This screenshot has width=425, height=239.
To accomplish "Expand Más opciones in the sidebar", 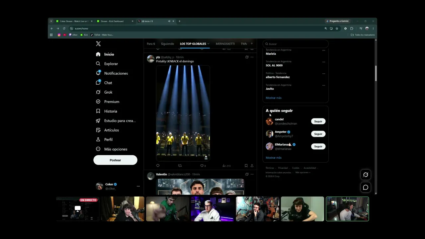I will click(x=112, y=149).
